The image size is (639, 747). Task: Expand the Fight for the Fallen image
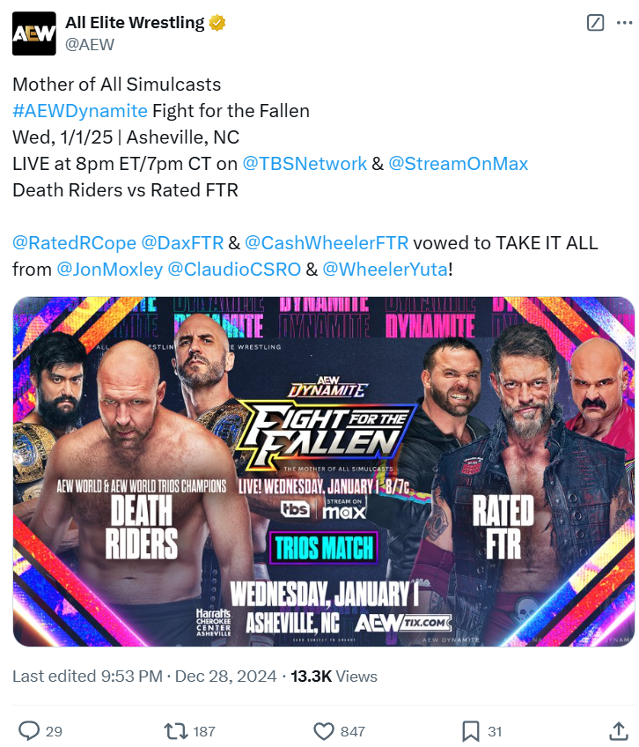click(323, 471)
